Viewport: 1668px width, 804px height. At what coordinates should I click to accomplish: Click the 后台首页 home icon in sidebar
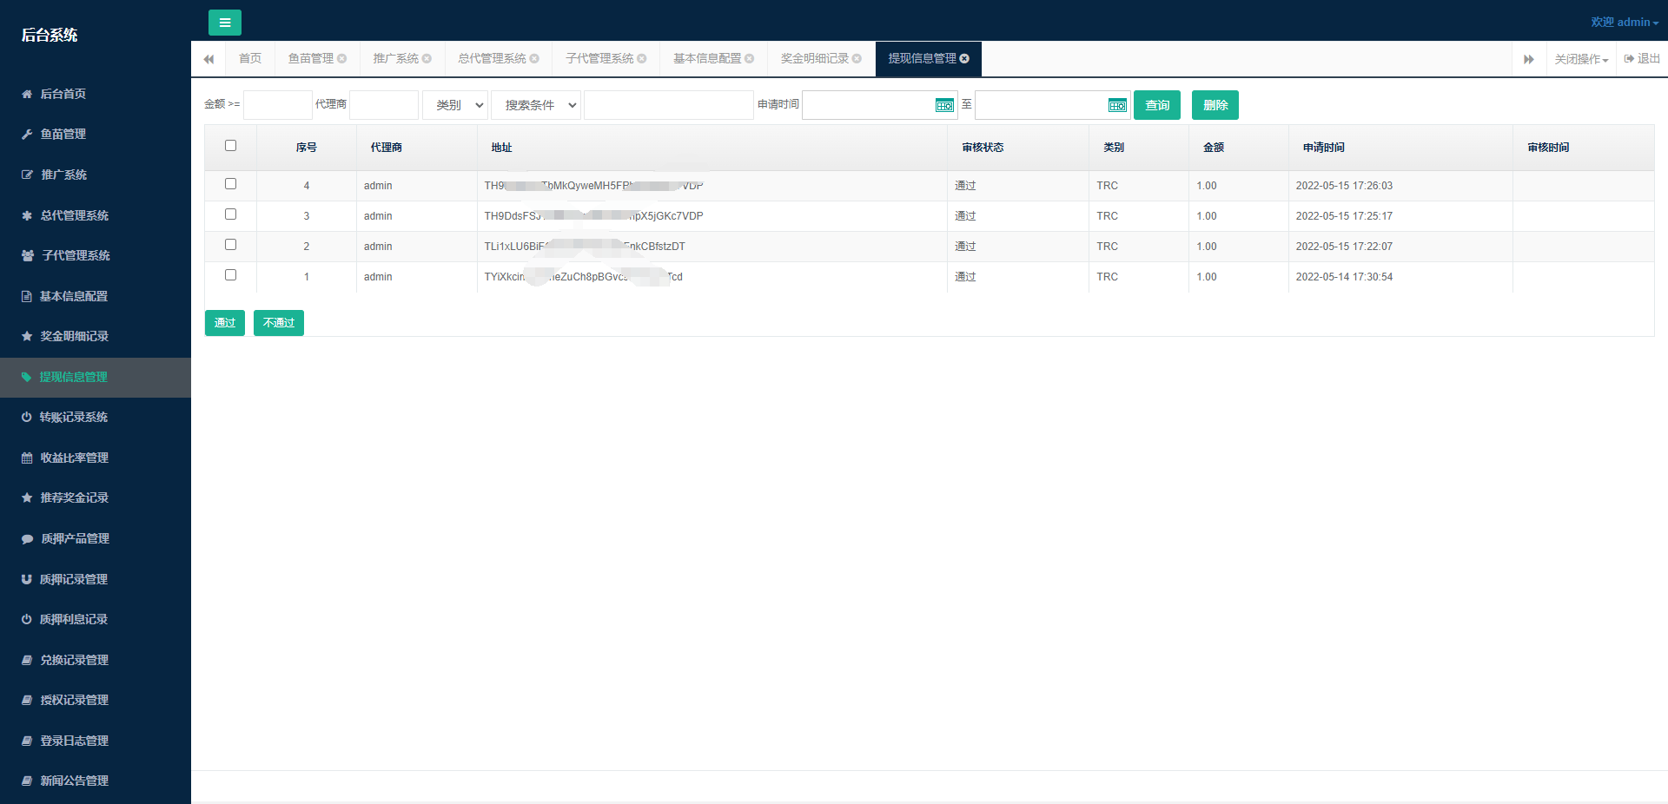coord(27,94)
